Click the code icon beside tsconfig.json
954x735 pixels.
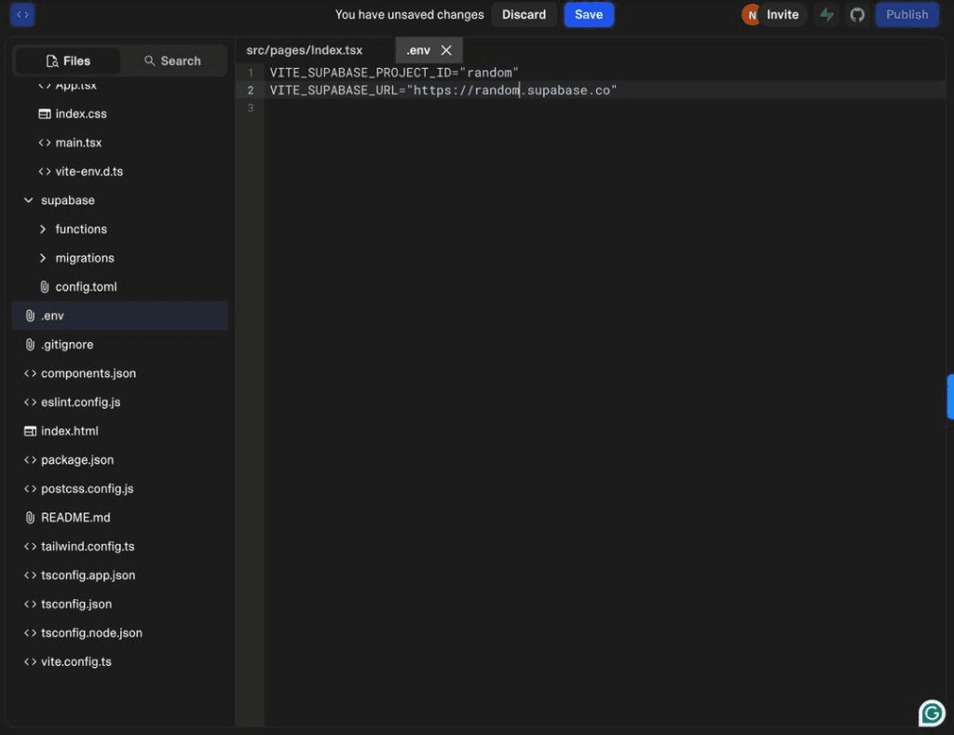tap(30, 605)
